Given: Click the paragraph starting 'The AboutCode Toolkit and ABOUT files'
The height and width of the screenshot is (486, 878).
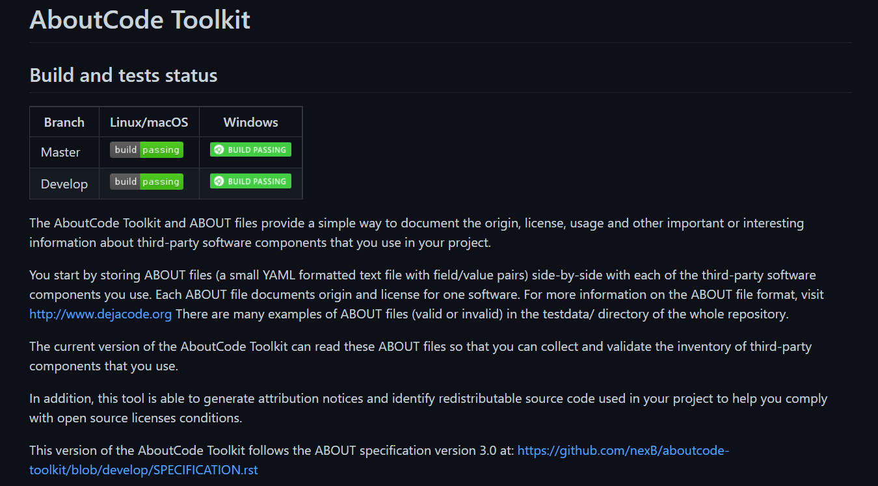Looking at the screenshot, I should [x=416, y=233].
